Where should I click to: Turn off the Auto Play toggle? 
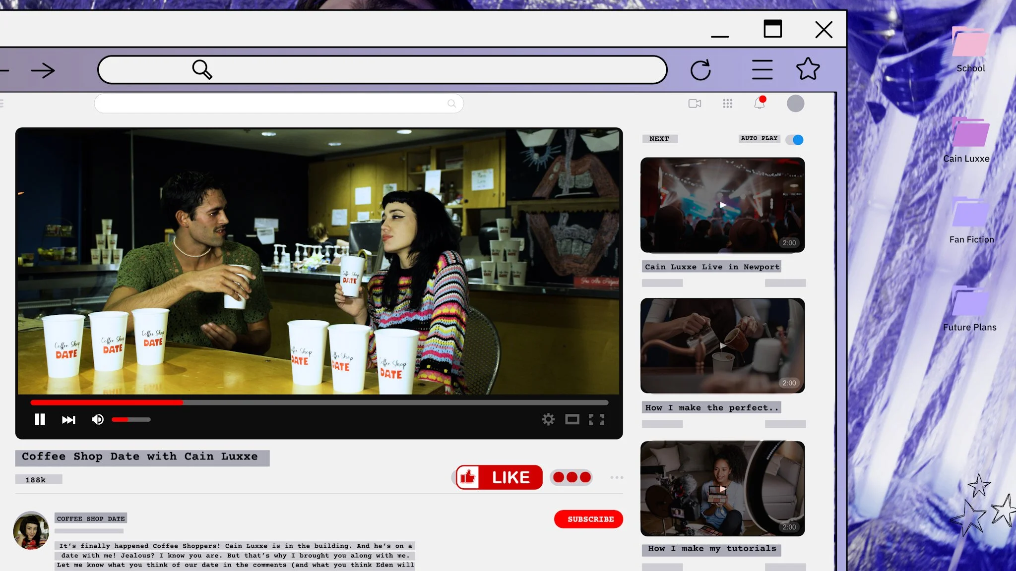(x=795, y=140)
